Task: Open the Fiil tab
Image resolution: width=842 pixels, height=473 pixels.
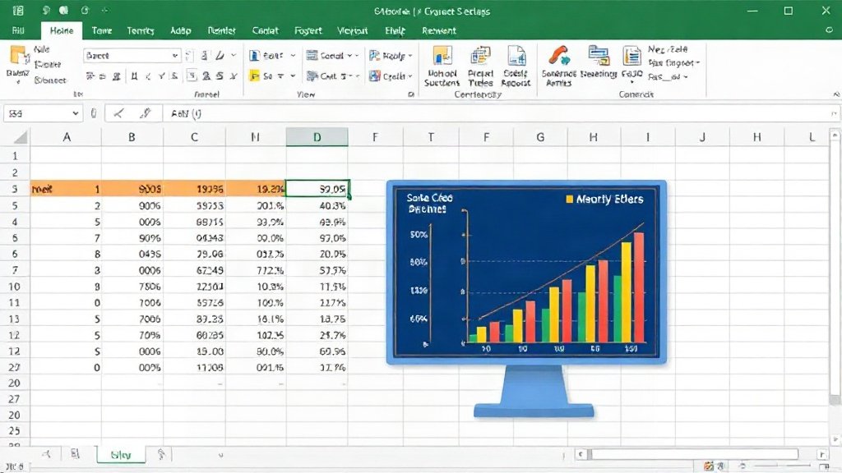Action: coord(18,30)
